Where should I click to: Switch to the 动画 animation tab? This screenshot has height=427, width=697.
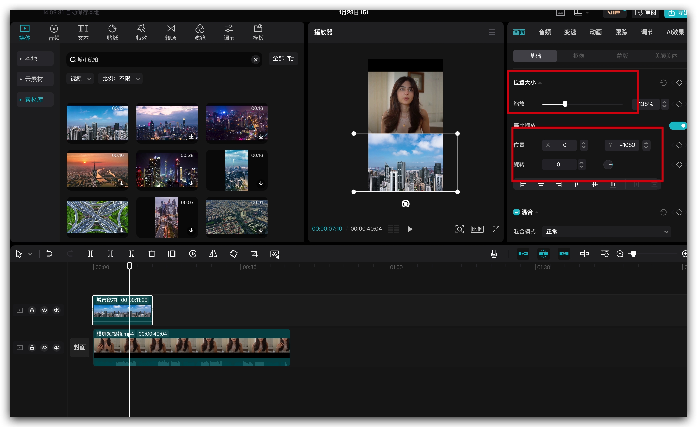coord(595,32)
